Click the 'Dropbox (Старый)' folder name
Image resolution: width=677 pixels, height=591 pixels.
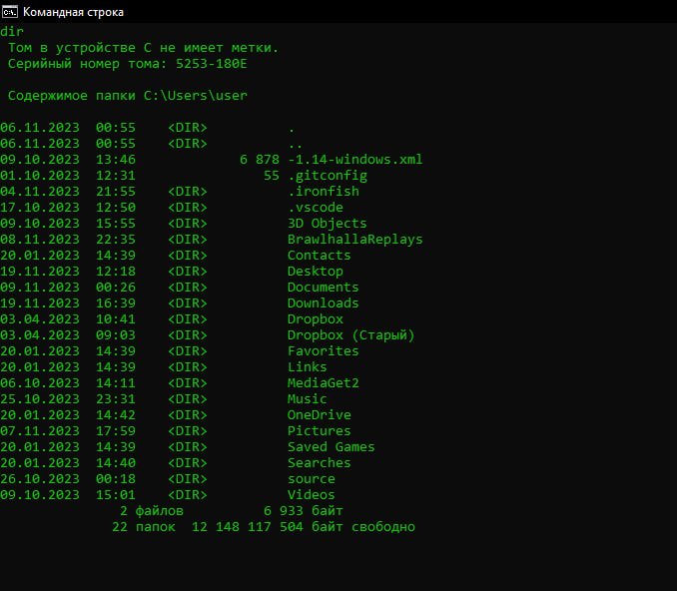pyautogui.click(x=351, y=335)
